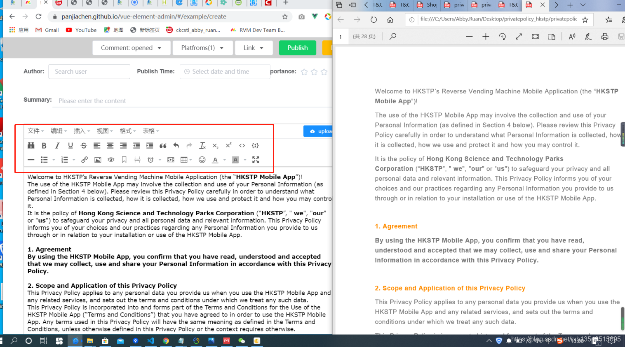The width and height of the screenshot is (625, 347).
Task: Open the emoticons smiley picker
Action: coord(202,160)
